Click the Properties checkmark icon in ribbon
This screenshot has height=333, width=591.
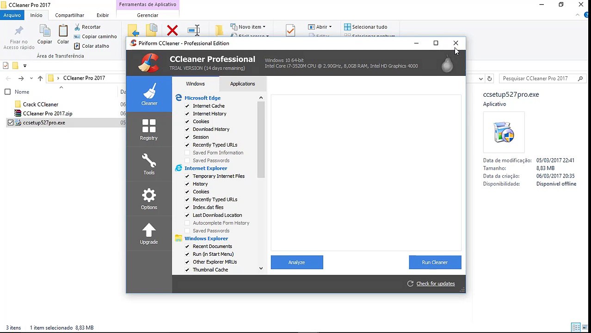click(290, 31)
